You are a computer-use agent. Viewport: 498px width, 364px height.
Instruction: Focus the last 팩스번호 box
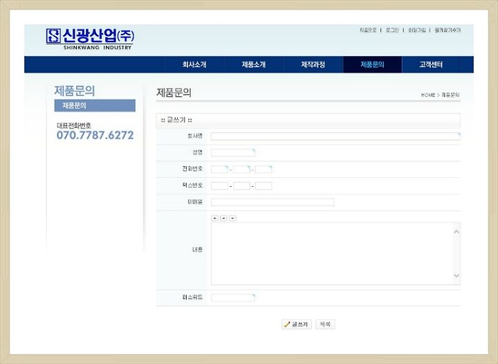pyautogui.click(x=264, y=186)
